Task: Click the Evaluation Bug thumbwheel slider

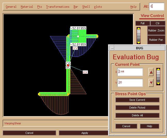Action: [158, 77]
